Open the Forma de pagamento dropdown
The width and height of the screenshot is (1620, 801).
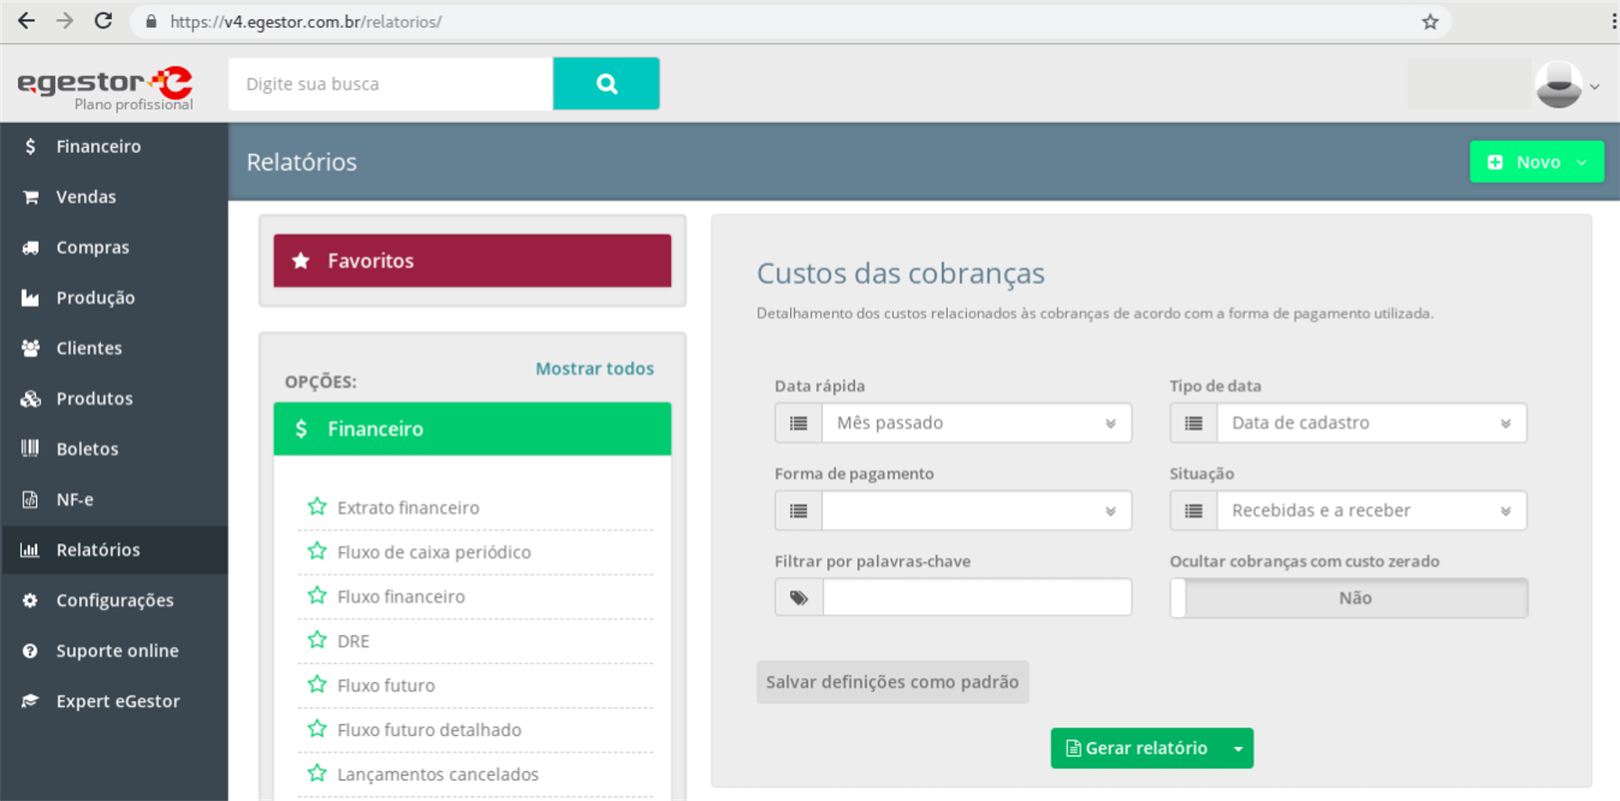[976, 511]
